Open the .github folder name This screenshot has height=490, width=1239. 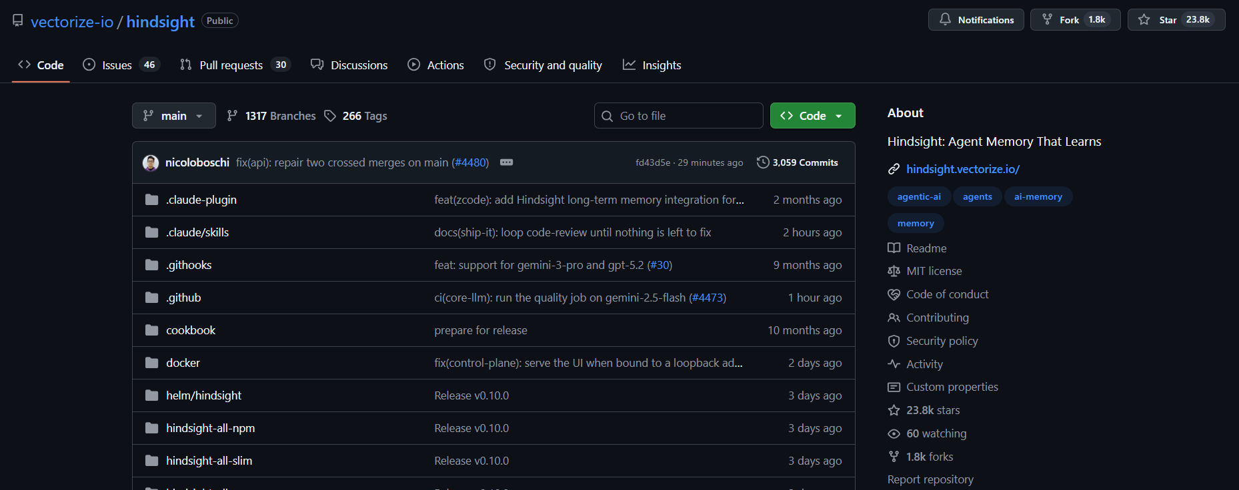[183, 298]
